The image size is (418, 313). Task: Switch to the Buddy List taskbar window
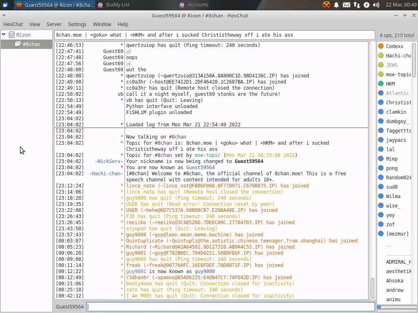point(114,5)
